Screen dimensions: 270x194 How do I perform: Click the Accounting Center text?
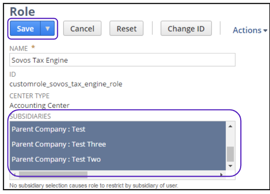pyautogui.click(x=39, y=105)
